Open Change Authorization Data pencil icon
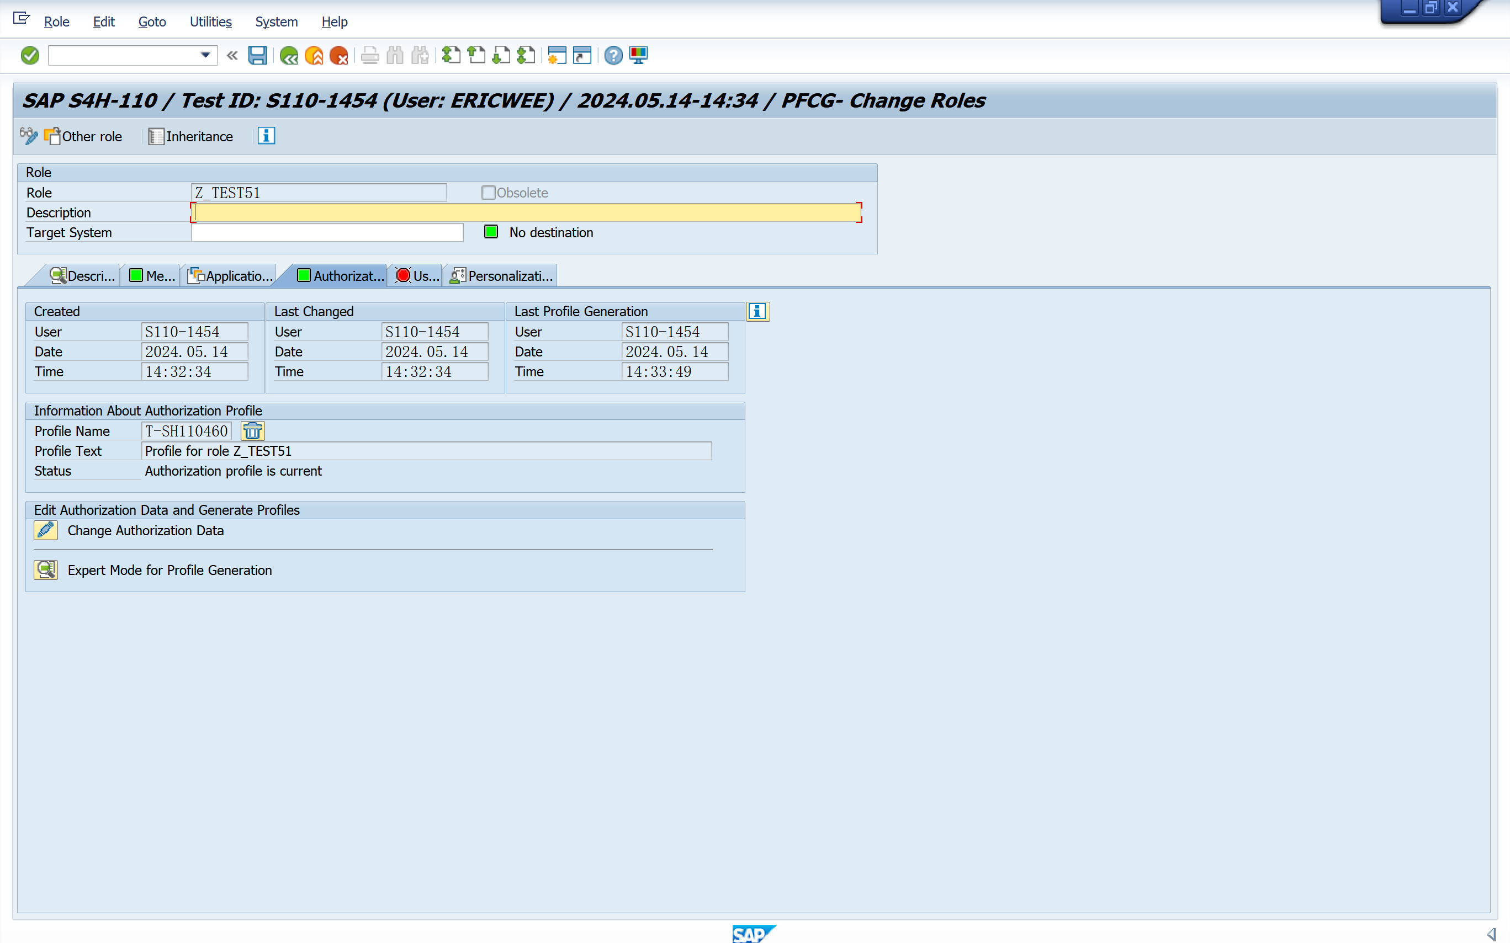The image size is (1510, 943). click(x=46, y=530)
